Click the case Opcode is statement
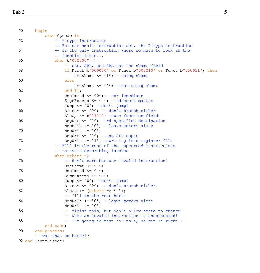Screen dimensions: 260x273 [62, 35]
